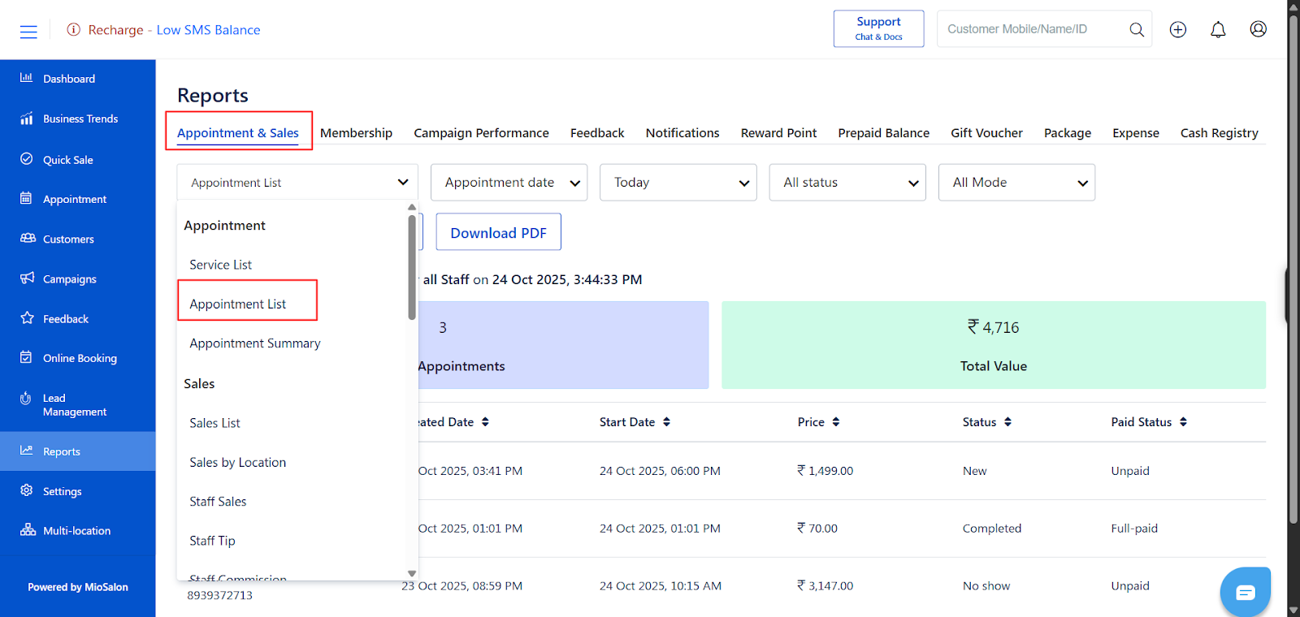Open Multi-location in sidebar
The width and height of the screenshot is (1300, 617).
[x=78, y=531]
